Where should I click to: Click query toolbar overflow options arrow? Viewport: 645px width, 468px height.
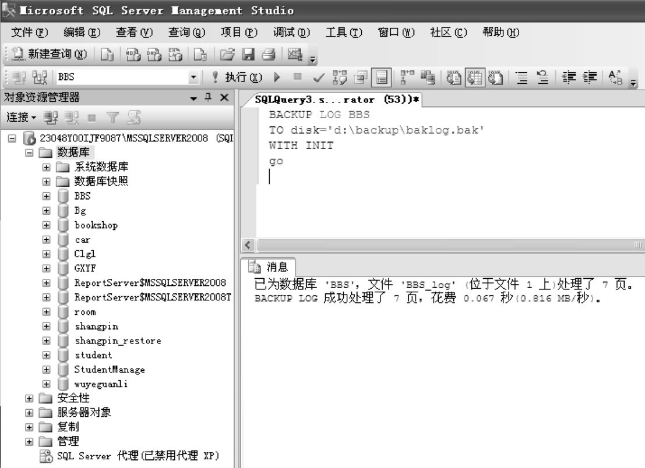pos(633,83)
